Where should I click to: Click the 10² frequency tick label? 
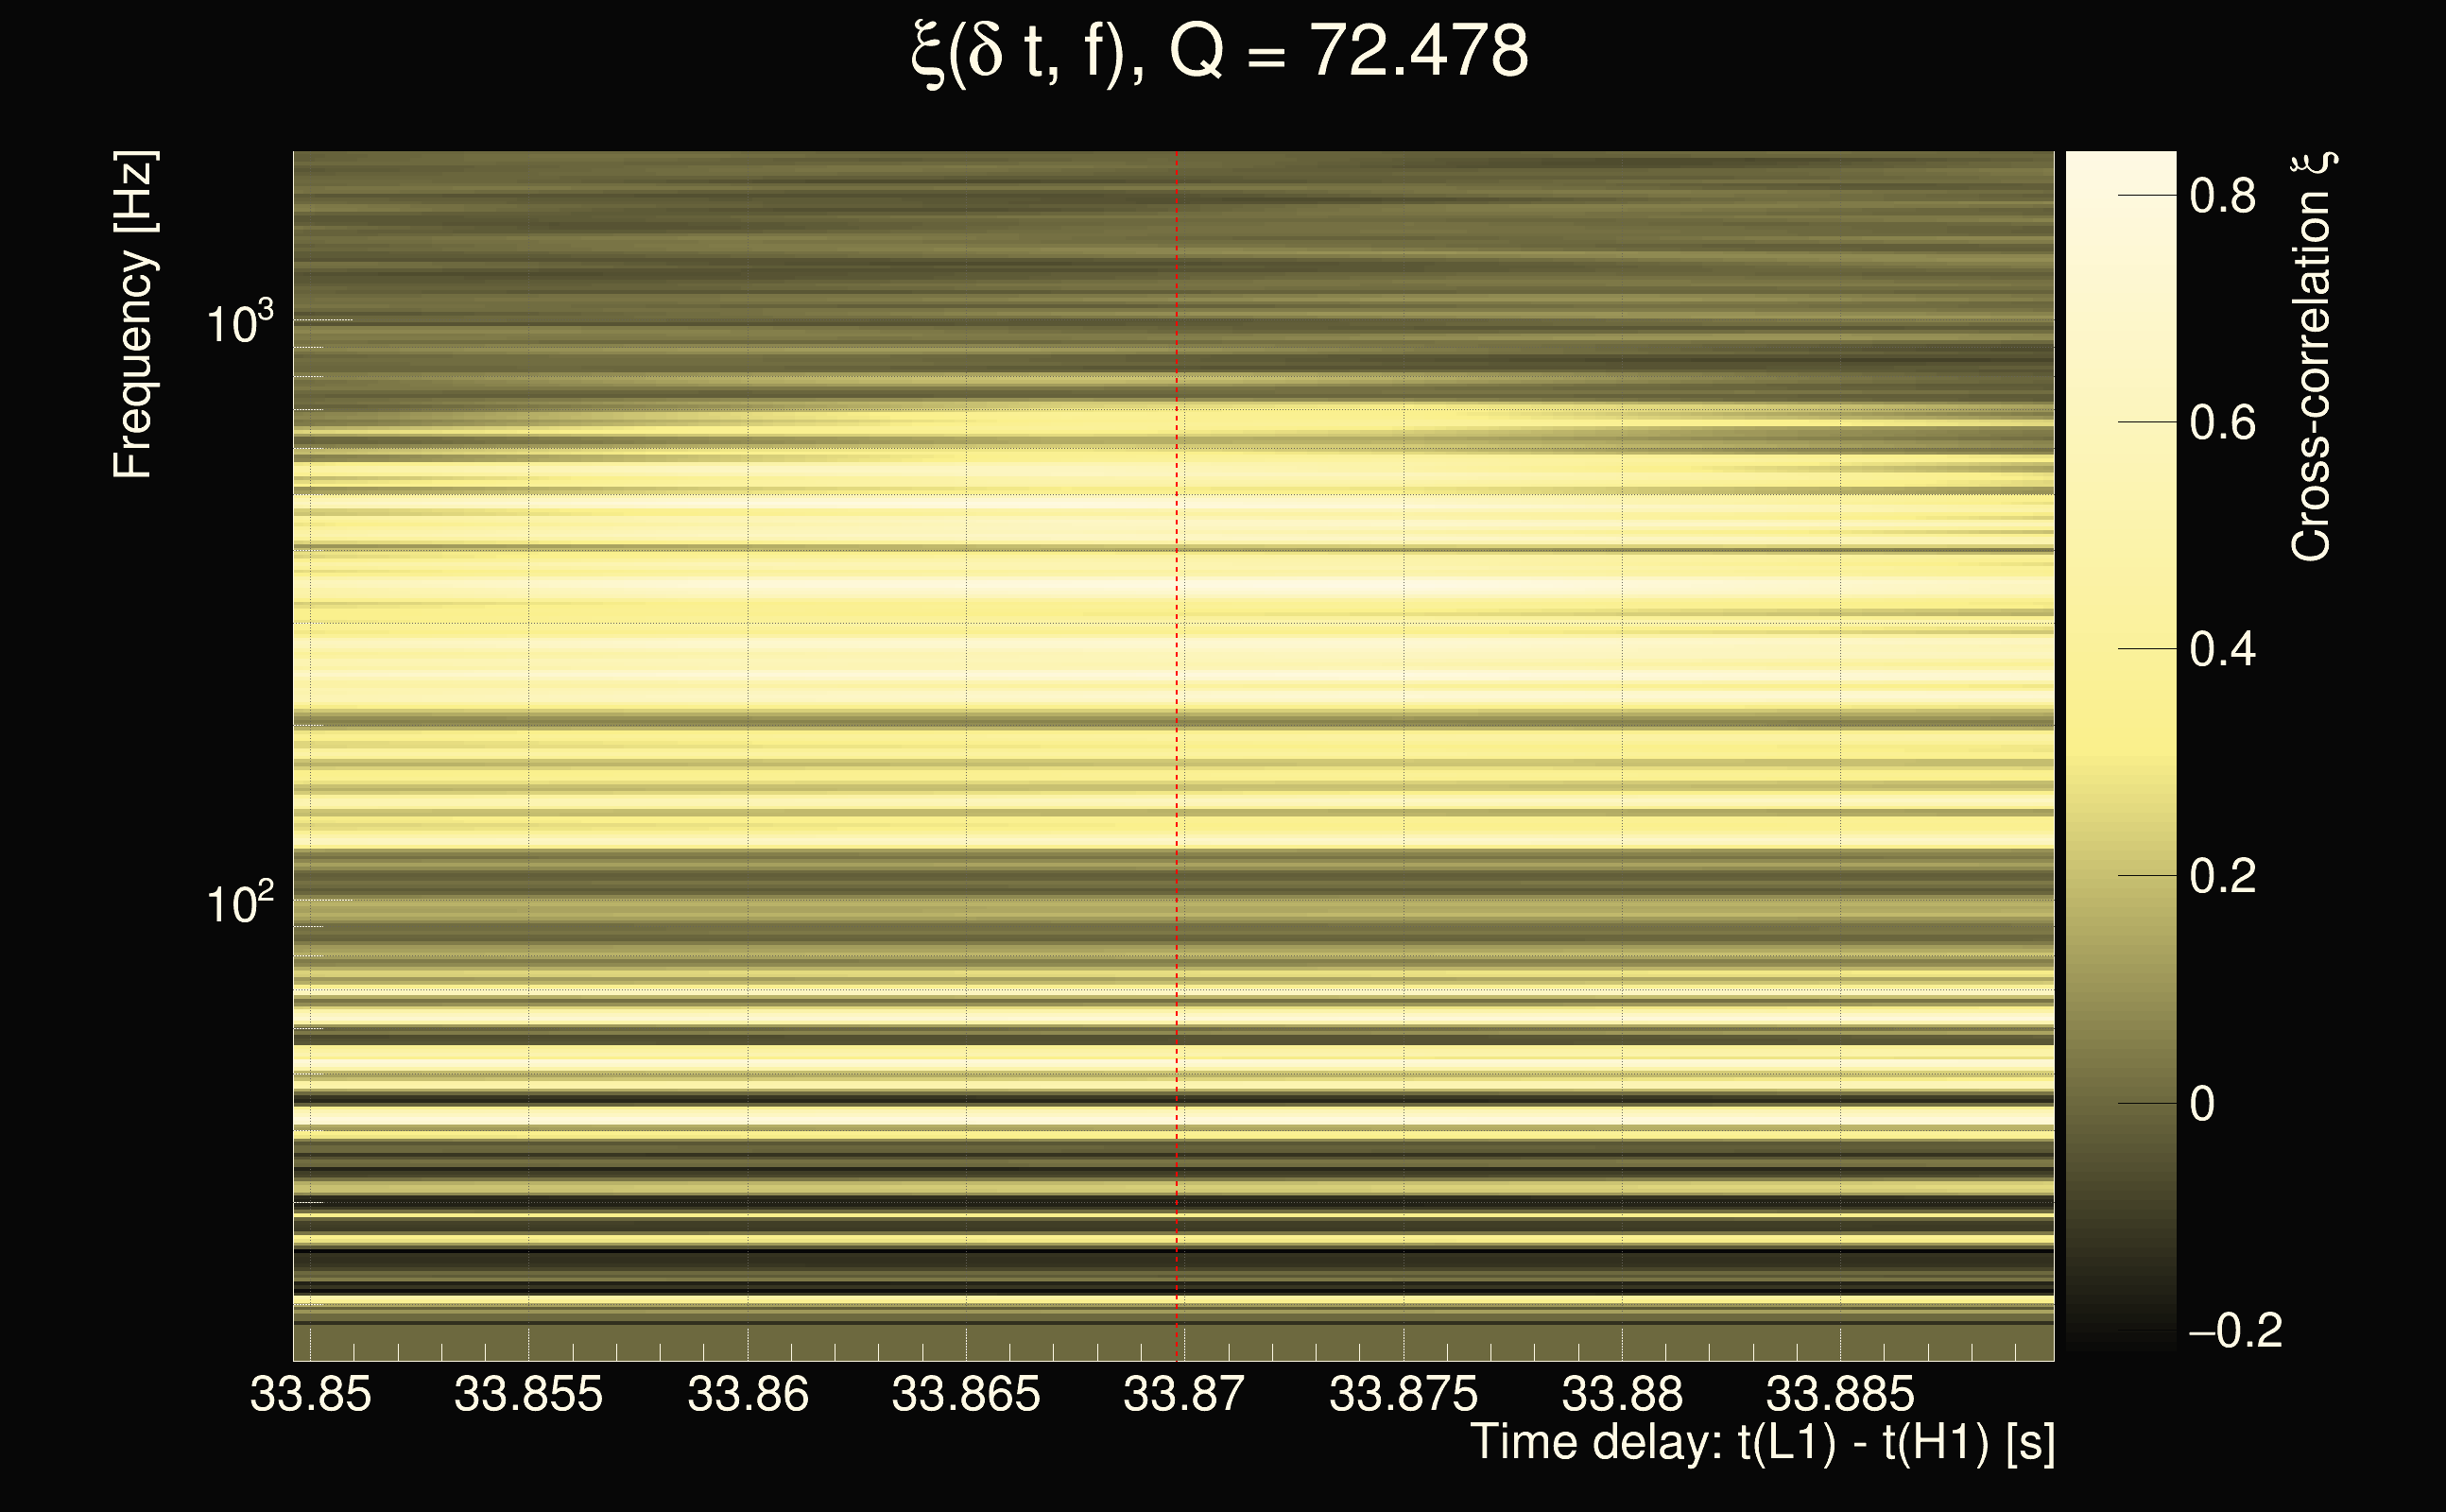[x=239, y=902]
